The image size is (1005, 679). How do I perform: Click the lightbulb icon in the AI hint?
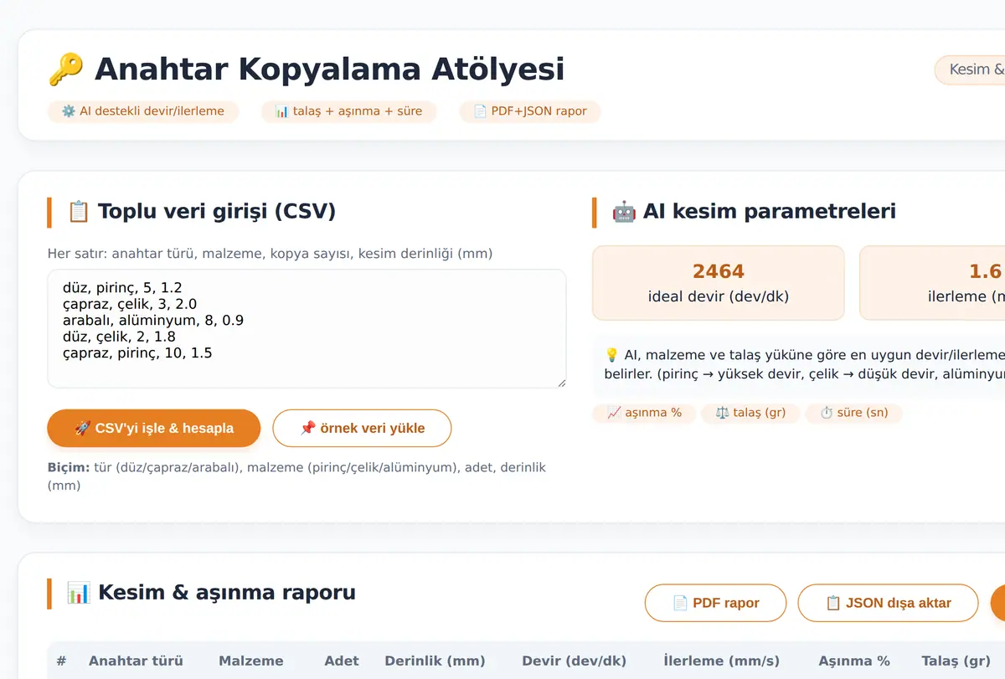(611, 354)
